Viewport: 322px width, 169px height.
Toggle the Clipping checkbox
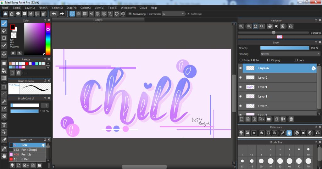coord(269,60)
